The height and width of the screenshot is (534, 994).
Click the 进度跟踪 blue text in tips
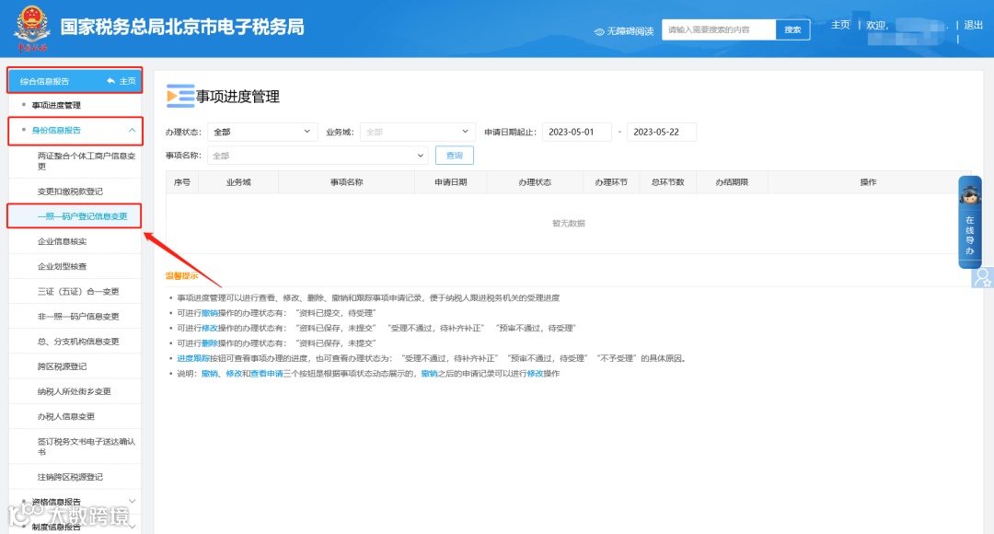point(193,358)
